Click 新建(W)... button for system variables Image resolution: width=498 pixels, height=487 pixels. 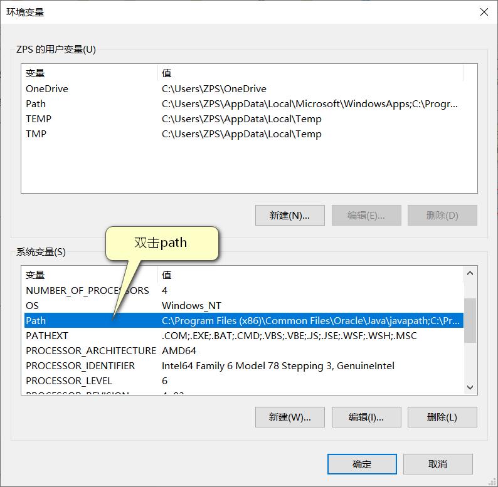(290, 417)
